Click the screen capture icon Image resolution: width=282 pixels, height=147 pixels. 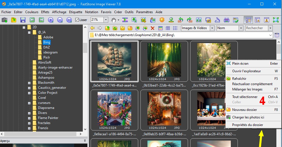(208, 20)
